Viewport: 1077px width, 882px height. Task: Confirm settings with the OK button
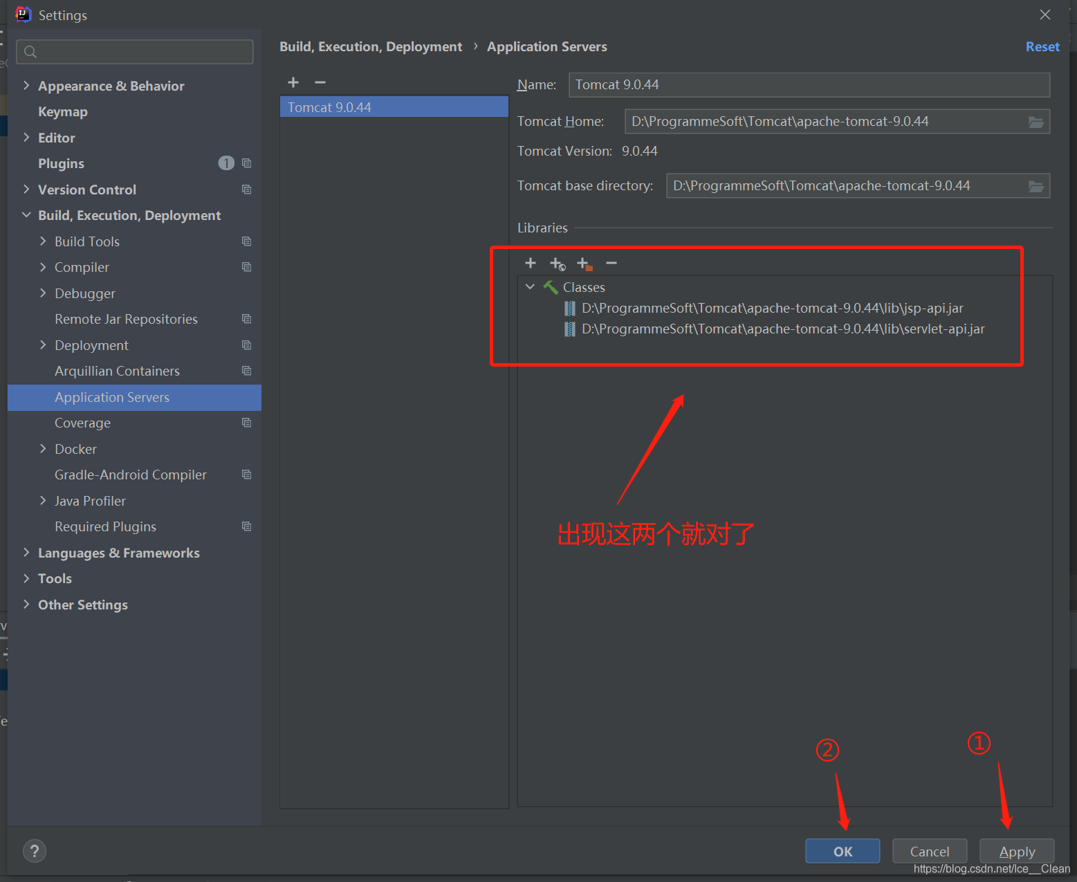[843, 851]
